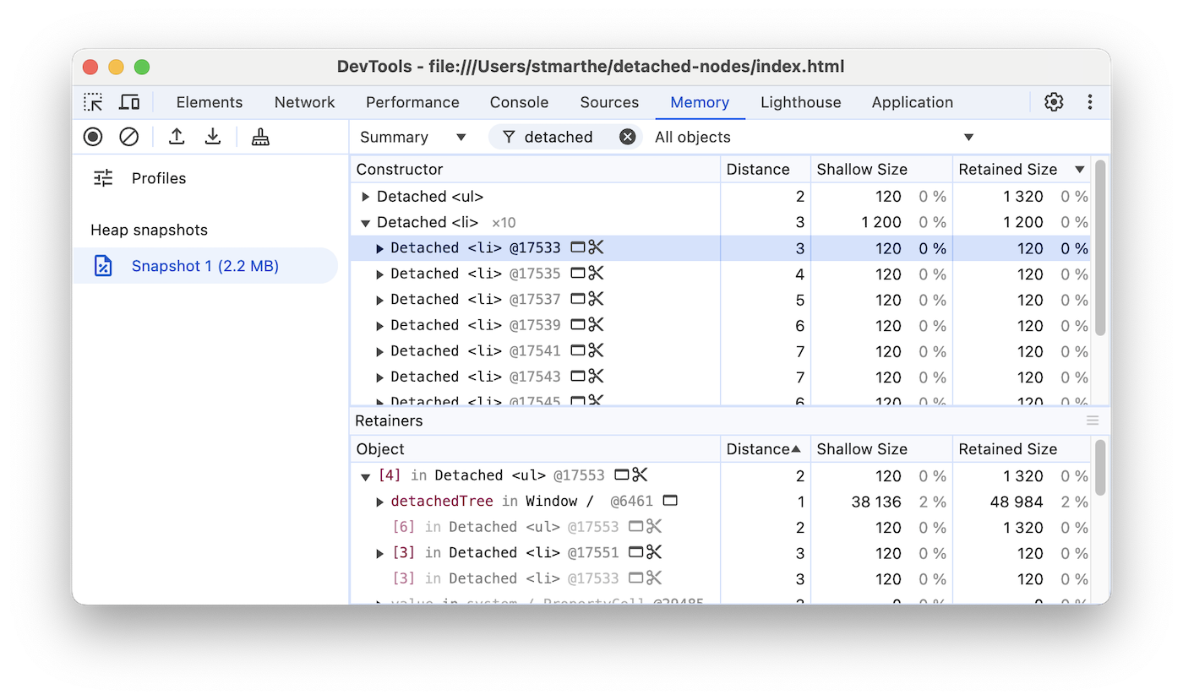Open the Profiles panel in the sidebar
This screenshot has height=700, width=1183.
click(158, 178)
